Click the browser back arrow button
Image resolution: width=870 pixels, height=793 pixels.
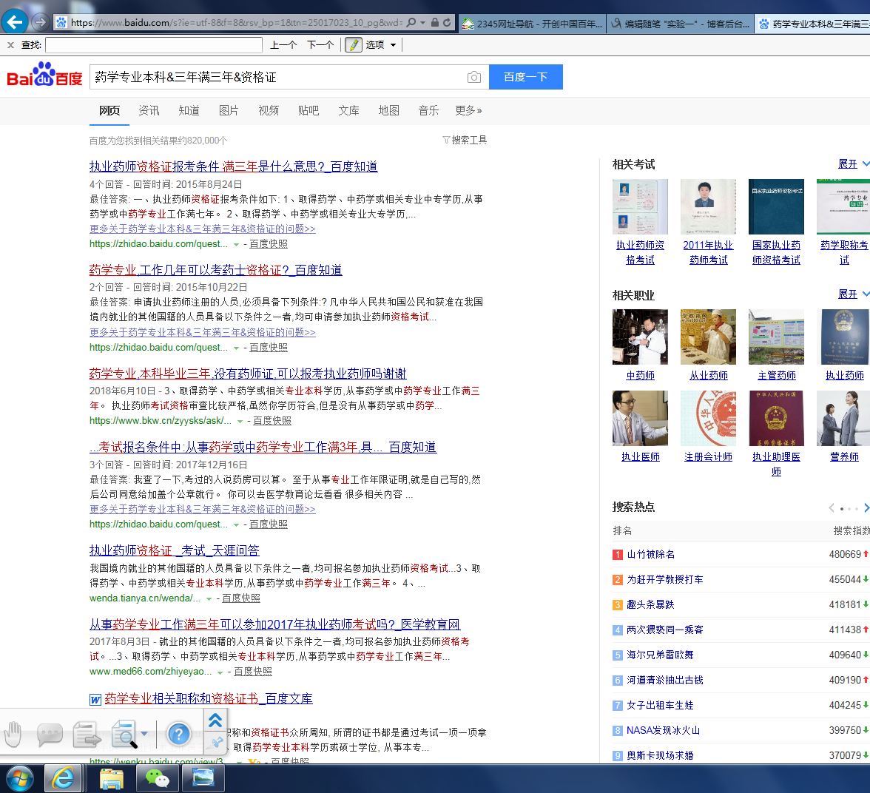15,22
